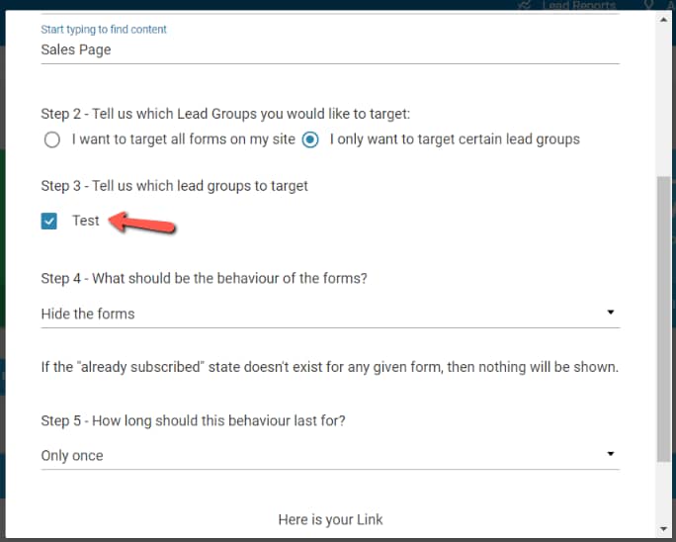
Task: Click the Test lead group label
Action: click(x=85, y=221)
